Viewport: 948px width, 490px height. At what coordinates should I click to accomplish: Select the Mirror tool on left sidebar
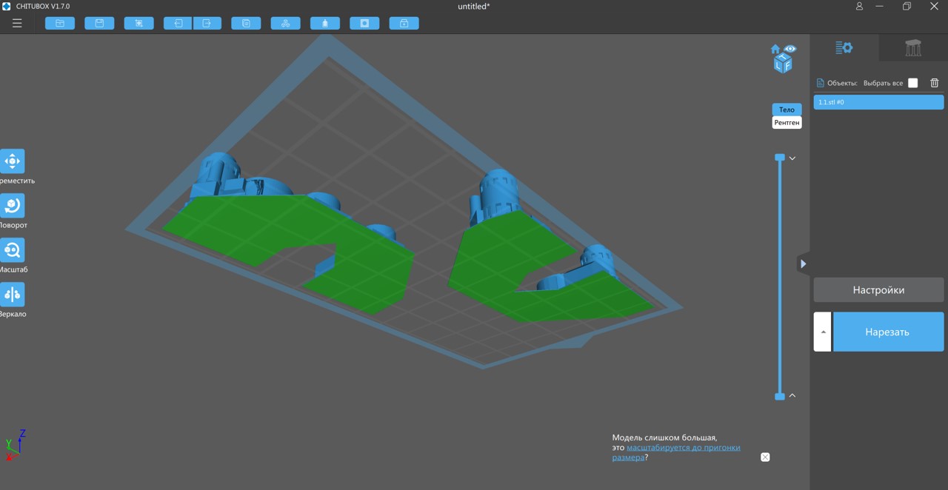13,295
